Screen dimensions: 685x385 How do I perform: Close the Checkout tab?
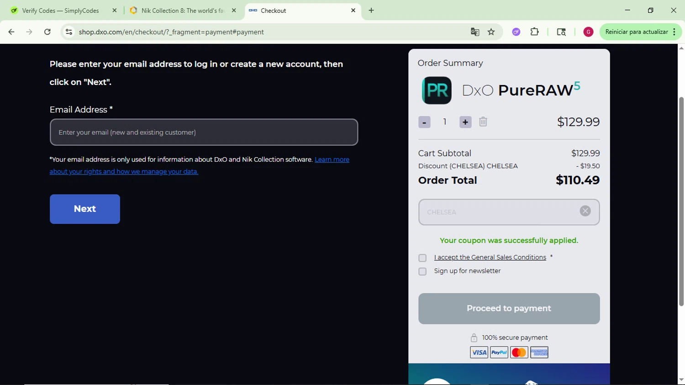[x=353, y=11]
